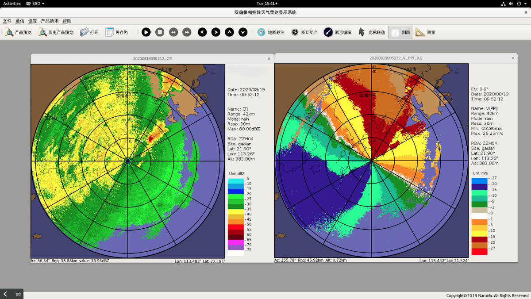Click the left arrow navigation button
Screen dimensions: 531x299
202,32
